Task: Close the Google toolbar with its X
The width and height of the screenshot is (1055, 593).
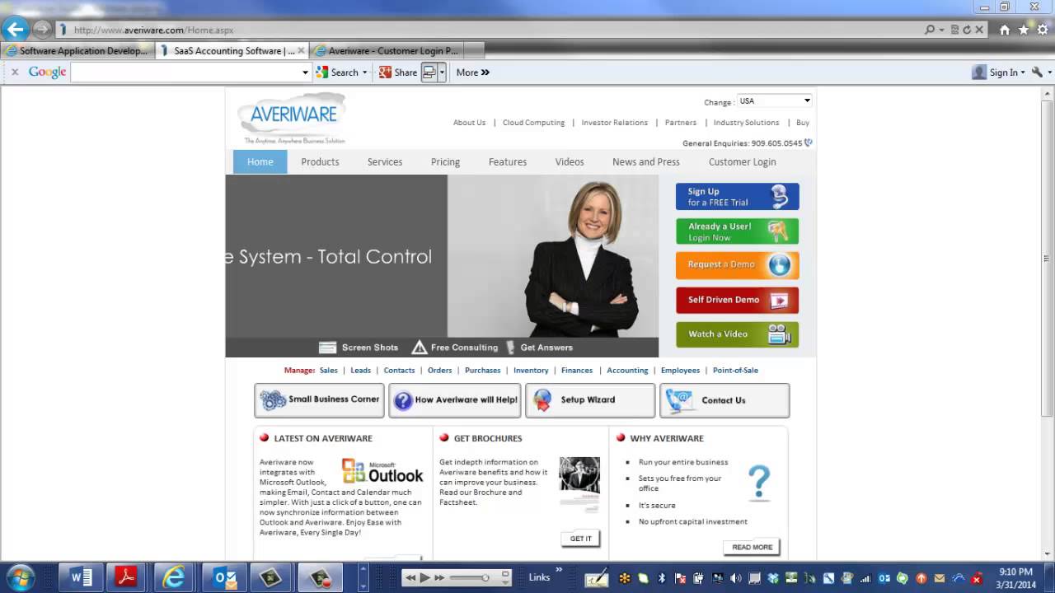Action: (14, 72)
